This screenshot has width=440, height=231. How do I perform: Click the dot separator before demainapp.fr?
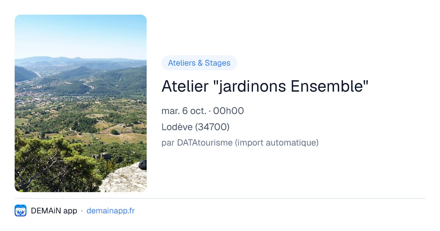[x=82, y=211]
